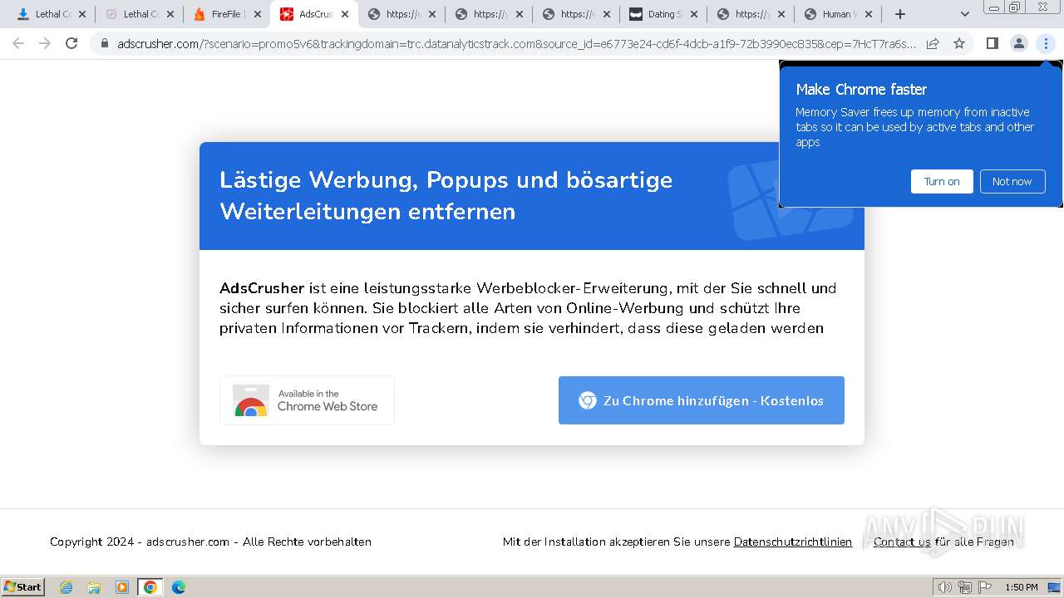Open the side panel icon
Viewport: 1064px width, 598px height.
tap(992, 43)
